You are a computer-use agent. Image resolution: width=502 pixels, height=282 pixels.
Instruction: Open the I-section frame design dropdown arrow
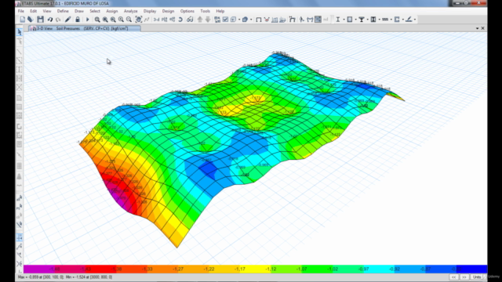coord(344,20)
